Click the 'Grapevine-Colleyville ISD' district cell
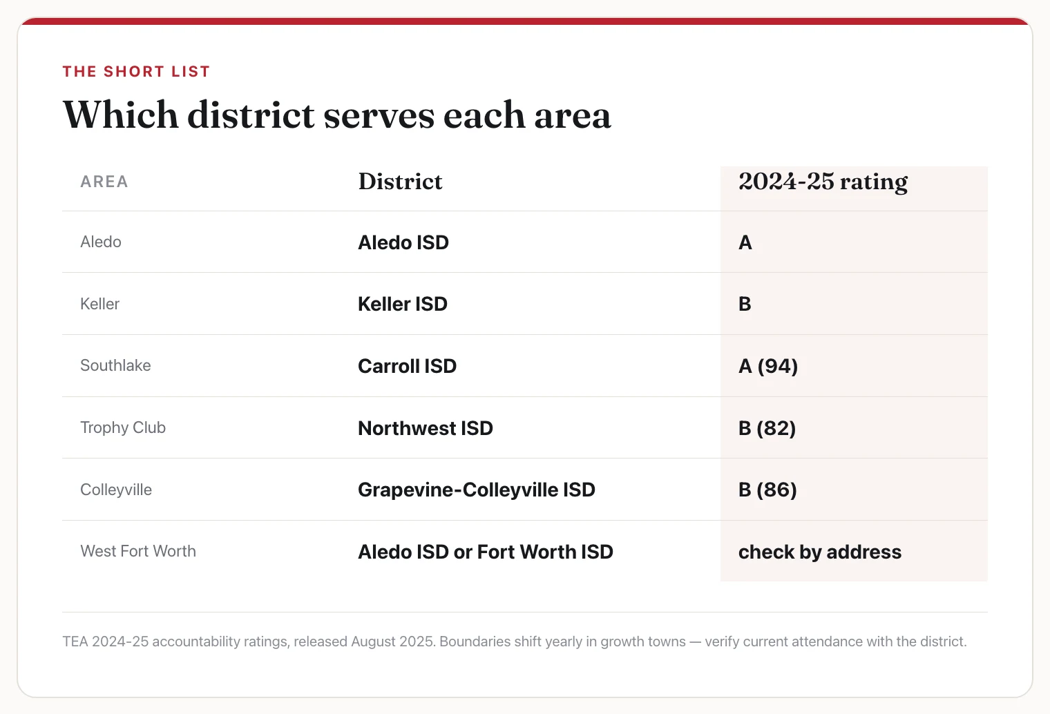The height and width of the screenshot is (714, 1050). [477, 490]
